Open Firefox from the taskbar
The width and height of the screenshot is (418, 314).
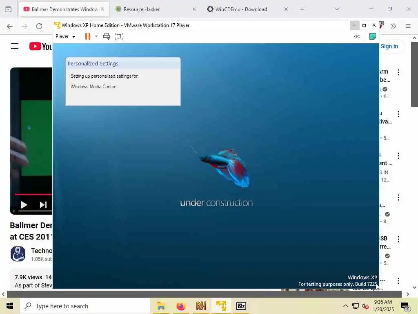click(181, 306)
